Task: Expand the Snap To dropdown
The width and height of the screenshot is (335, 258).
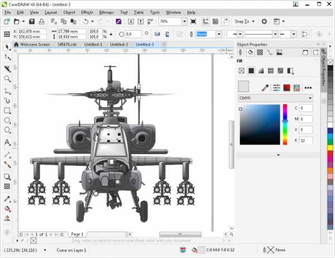Action: [245, 22]
